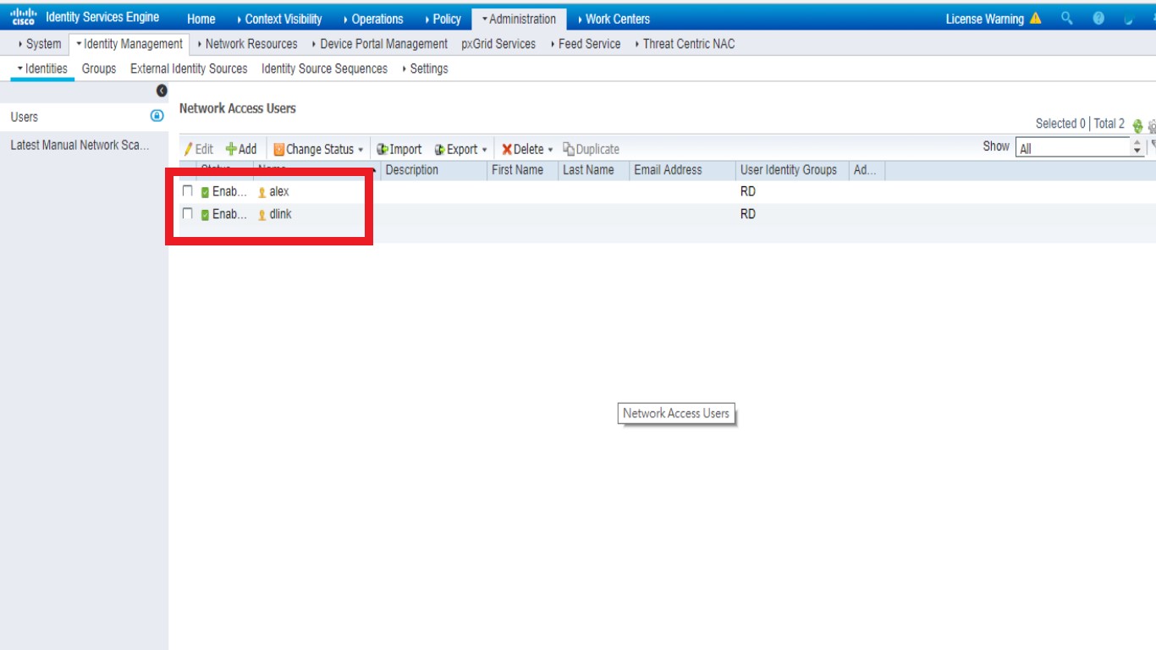Click the green Enabled status icon for dlink
1156x650 pixels.
pos(205,215)
